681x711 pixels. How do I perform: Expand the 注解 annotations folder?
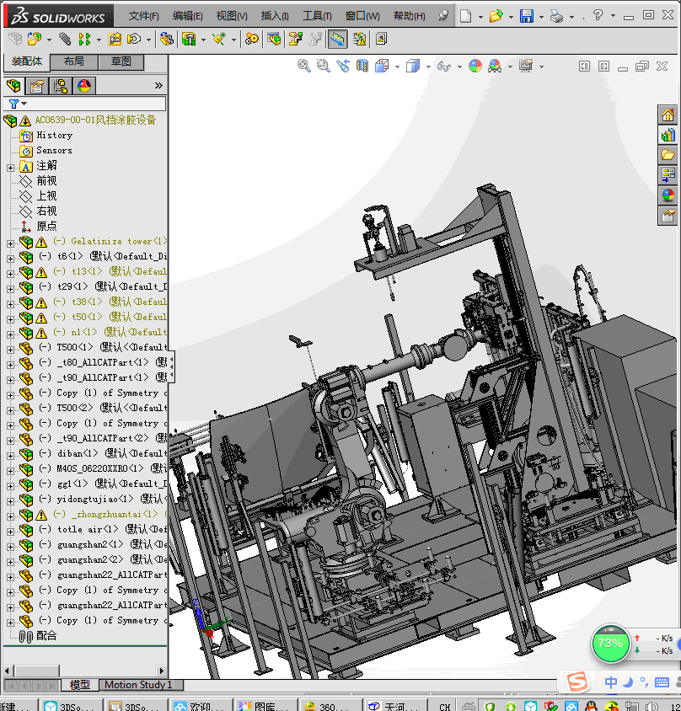click(x=10, y=166)
